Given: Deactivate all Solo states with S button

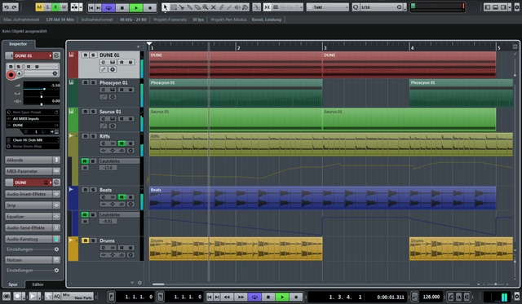Looking at the screenshot, I should pyautogui.click(x=47, y=7).
